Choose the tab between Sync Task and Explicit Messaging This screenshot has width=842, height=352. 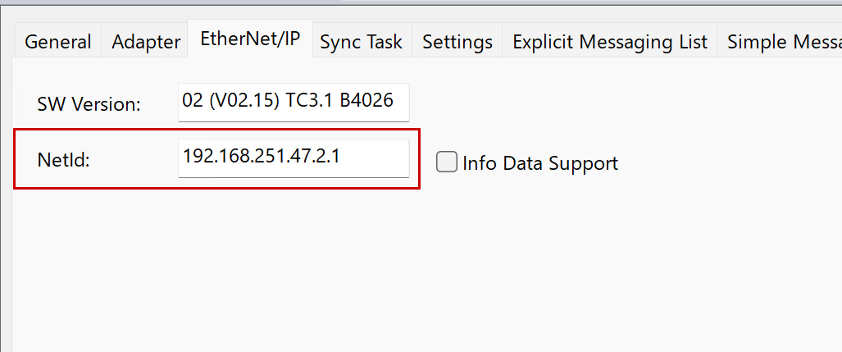457,42
